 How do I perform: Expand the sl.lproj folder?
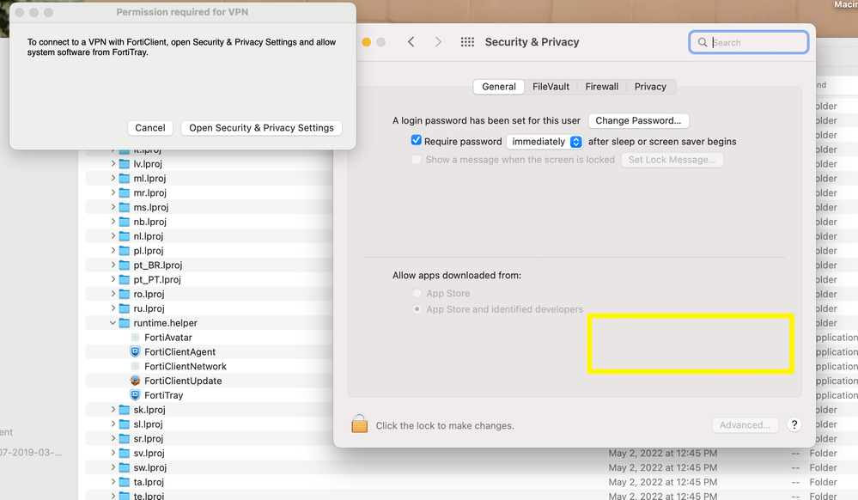point(113,424)
